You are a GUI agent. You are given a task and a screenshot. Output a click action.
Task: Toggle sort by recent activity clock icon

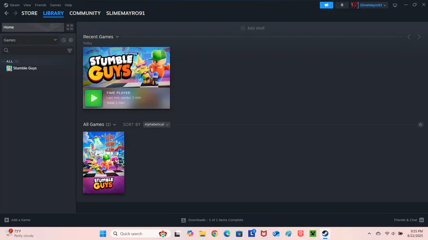[64, 40]
